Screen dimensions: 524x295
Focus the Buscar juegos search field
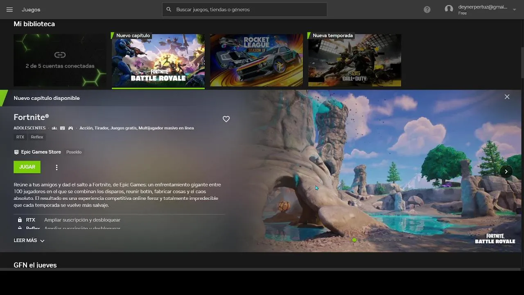pos(244,9)
